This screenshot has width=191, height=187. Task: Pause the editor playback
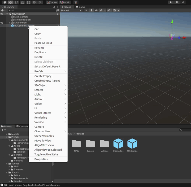pyautogui.click(x=177, y=2)
